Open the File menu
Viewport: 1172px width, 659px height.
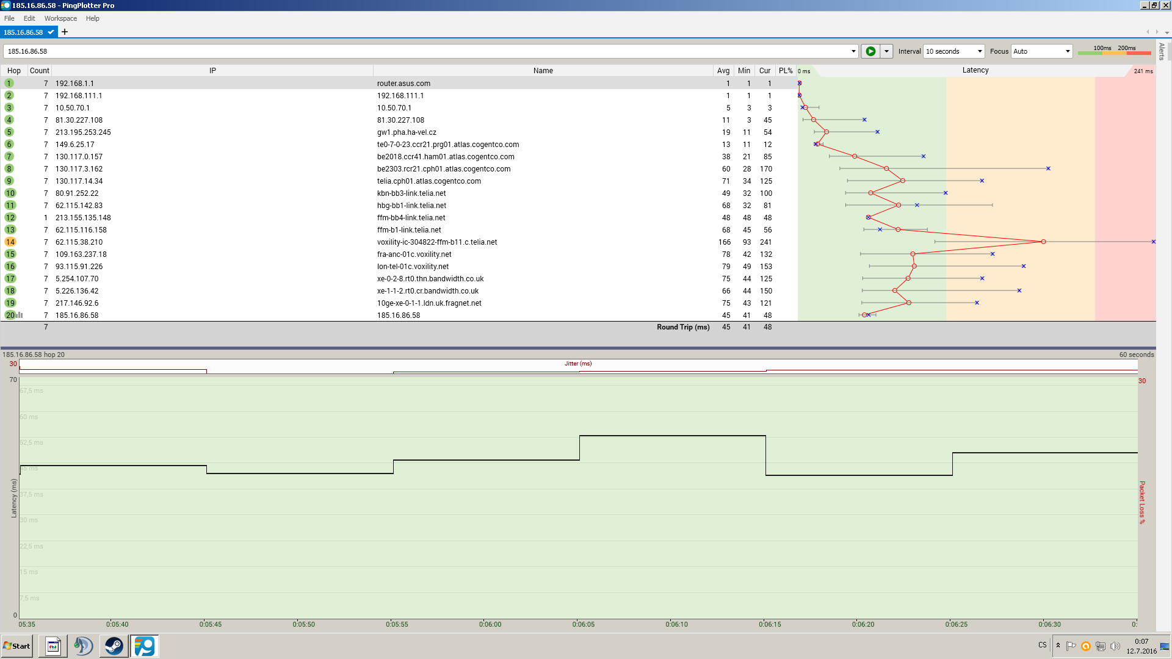9,18
